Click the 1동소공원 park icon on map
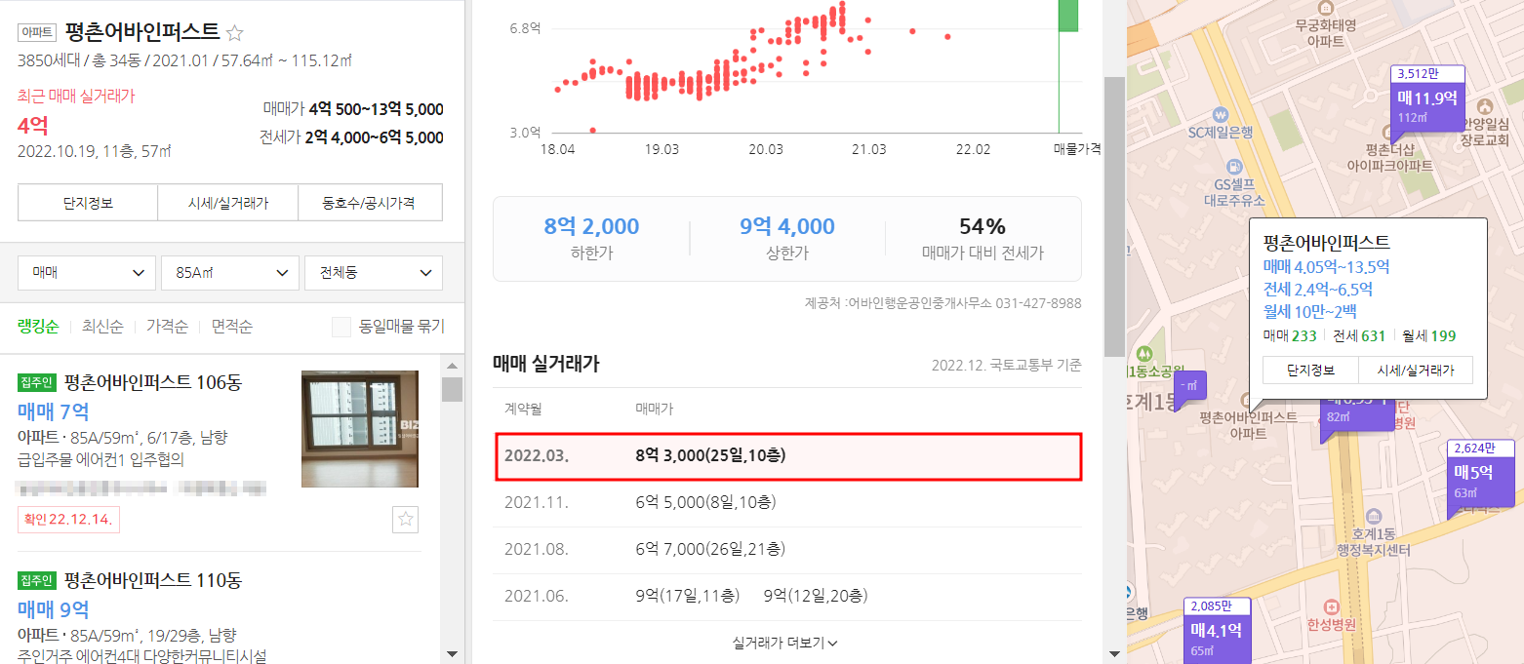 1144,353
